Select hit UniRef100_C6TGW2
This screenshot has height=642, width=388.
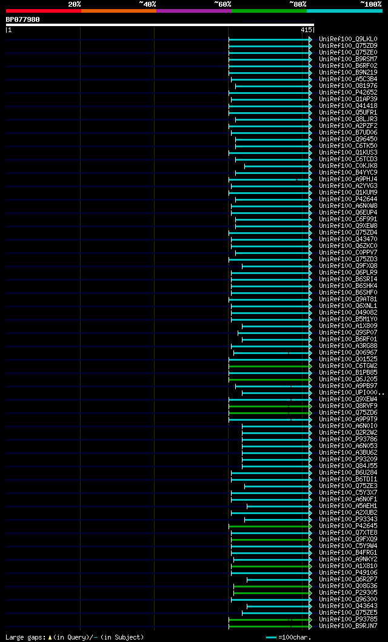click(349, 366)
